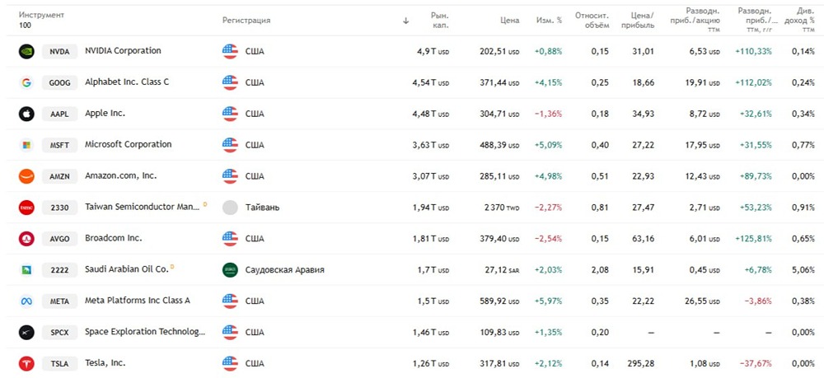The image size is (824, 378).
Task: Open NVIDIA Corporation company name link
Action: coord(123,51)
